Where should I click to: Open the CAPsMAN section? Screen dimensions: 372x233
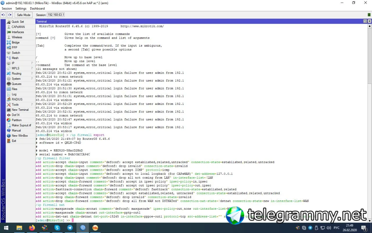coord(18,27)
